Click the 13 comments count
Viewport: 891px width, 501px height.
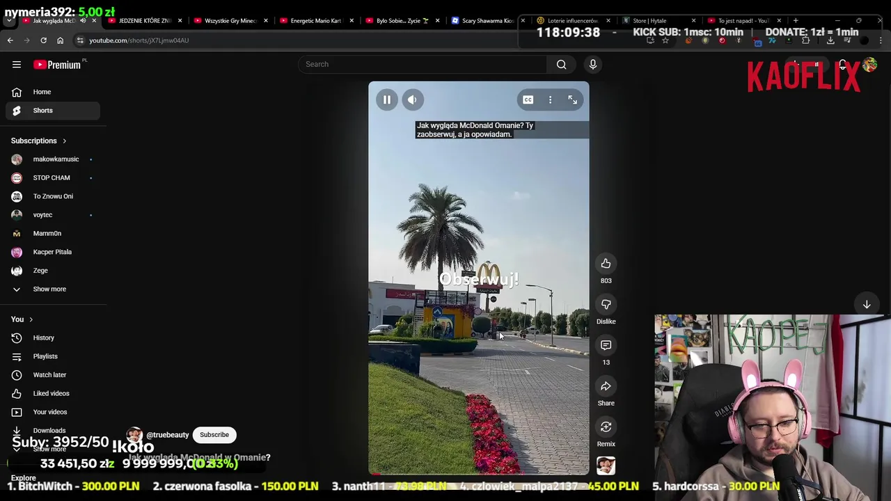click(606, 363)
